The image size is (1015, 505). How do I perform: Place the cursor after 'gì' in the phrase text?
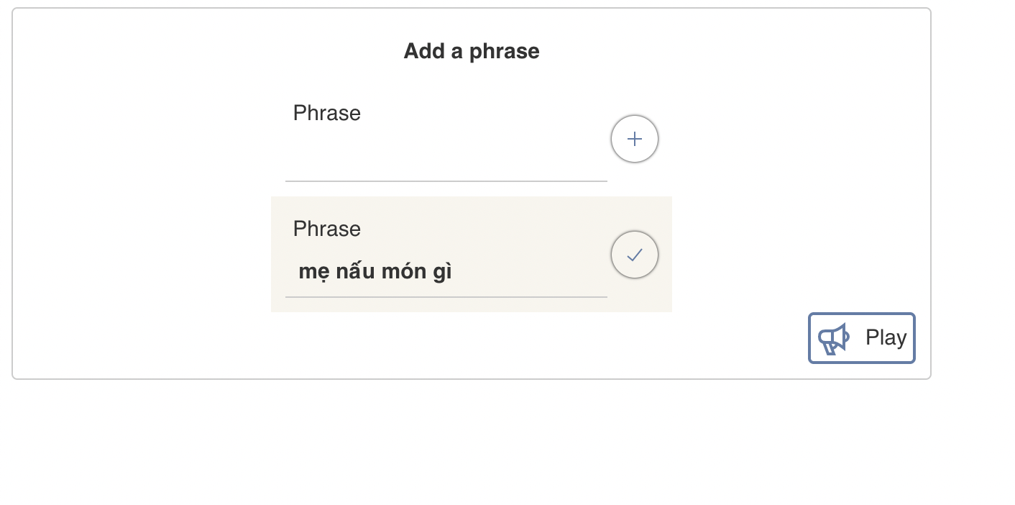coord(454,272)
